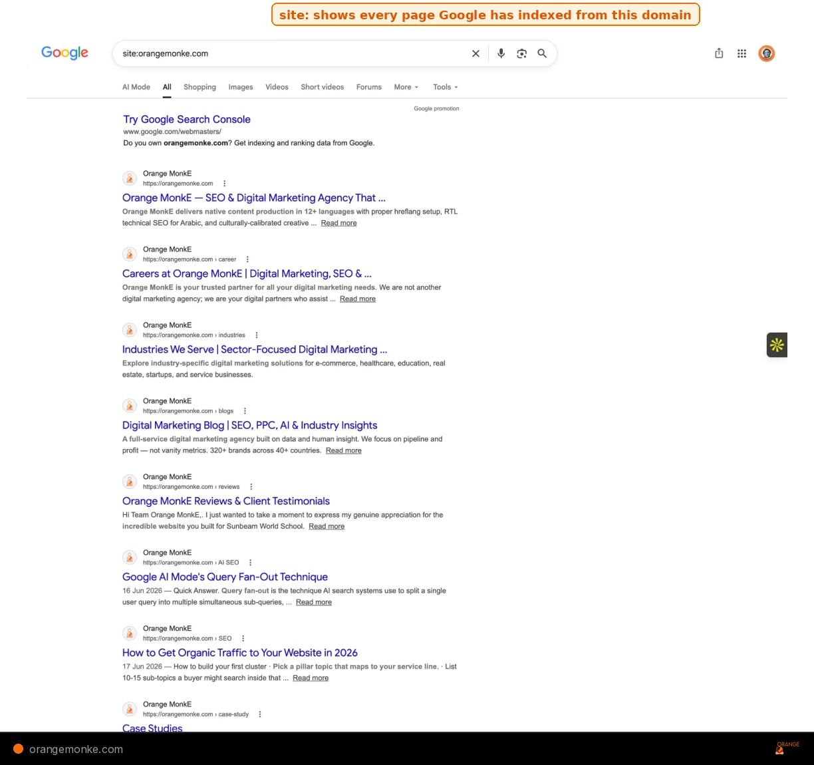This screenshot has width=814, height=765.
Task: Click https://orangemonke.com › AI SEO breadcrumb
Action: (x=191, y=563)
